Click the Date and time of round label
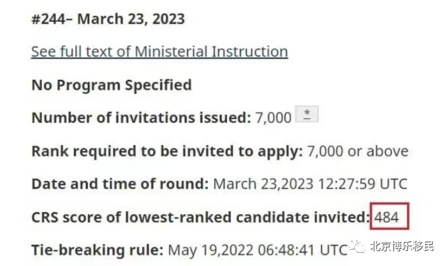The height and width of the screenshot is (266, 448). pyautogui.click(x=120, y=184)
